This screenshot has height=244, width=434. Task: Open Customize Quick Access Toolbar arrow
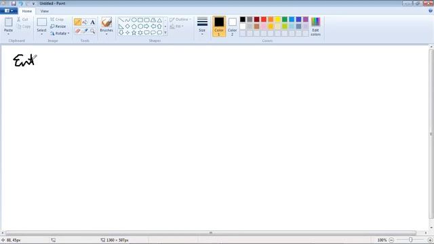point(33,3)
